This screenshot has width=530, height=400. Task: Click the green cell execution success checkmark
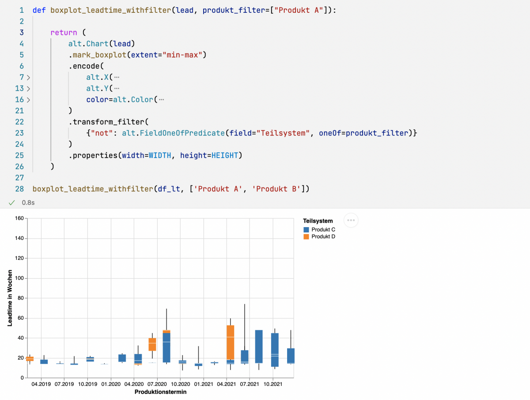pos(11,202)
